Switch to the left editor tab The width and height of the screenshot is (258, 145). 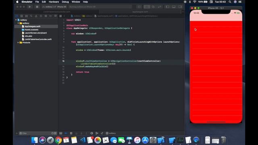click(x=57, y=12)
